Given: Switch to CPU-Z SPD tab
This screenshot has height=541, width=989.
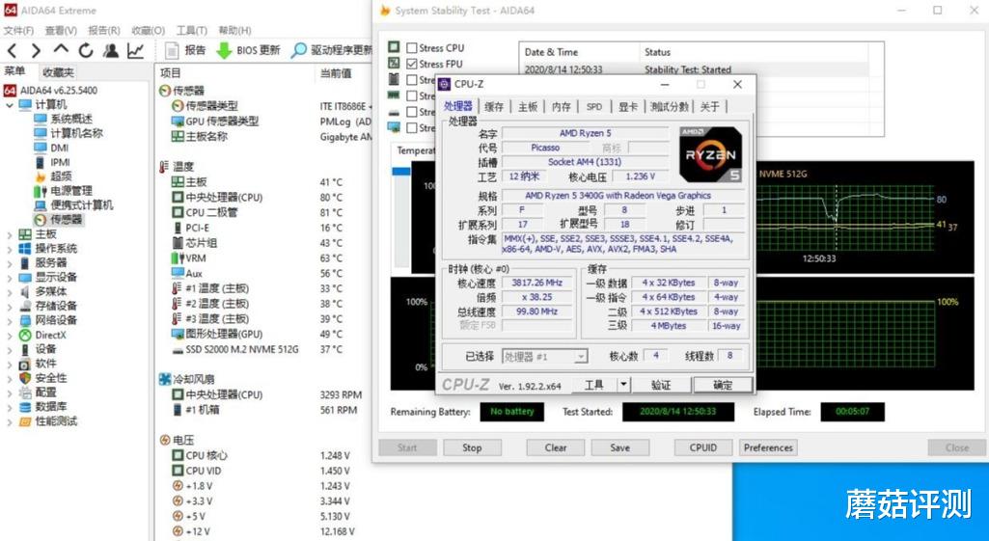Looking at the screenshot, I should pos(594,106).
